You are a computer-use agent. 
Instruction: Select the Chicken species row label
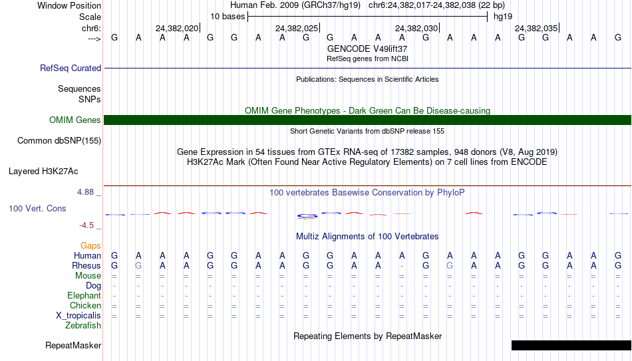point(85,305)
